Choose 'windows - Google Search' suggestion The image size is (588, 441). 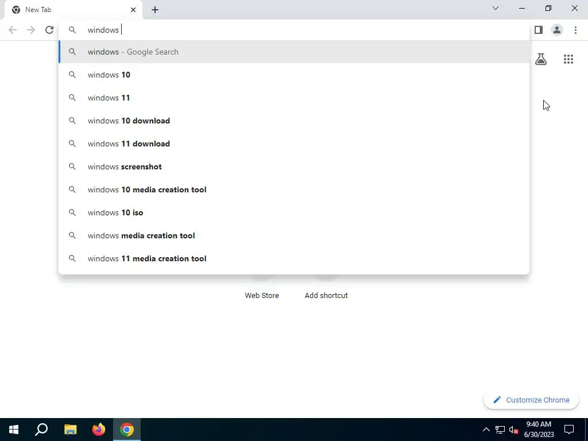tap(294, 52)
